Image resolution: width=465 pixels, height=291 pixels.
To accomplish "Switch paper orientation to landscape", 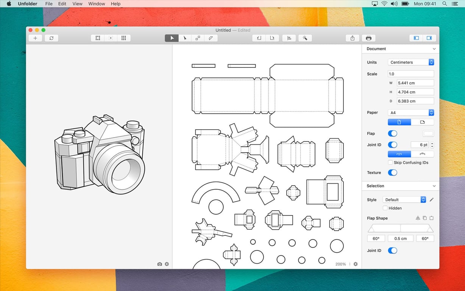I will (x=423, y=122).
